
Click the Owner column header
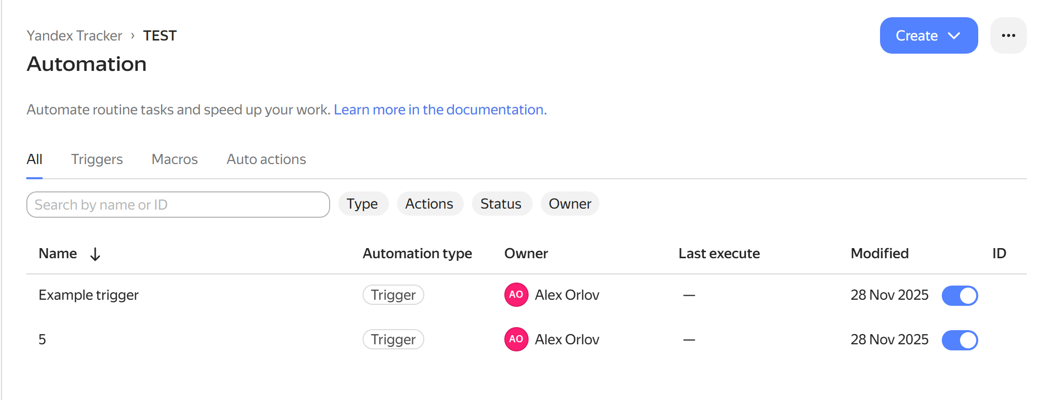coord(526,253)
